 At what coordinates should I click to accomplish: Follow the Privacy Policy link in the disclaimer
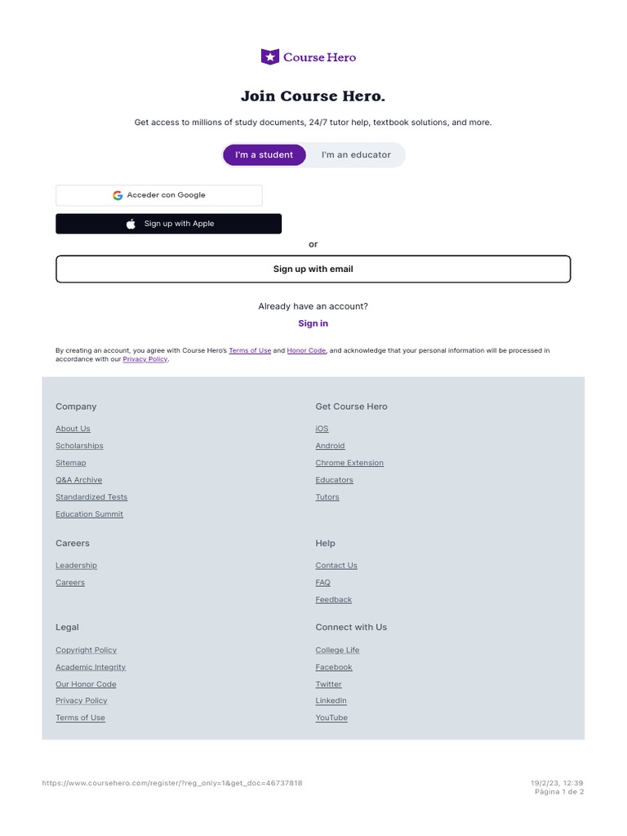point(145,359)
